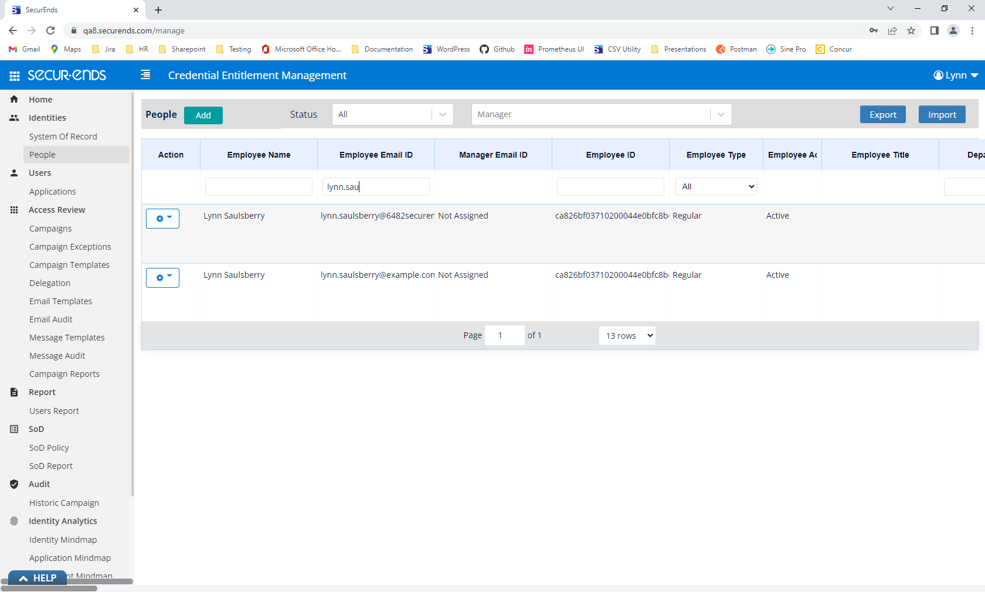The image size is (985, 592).
Task: Select the Users icon in the sidebar
Action: pos(13,172)
